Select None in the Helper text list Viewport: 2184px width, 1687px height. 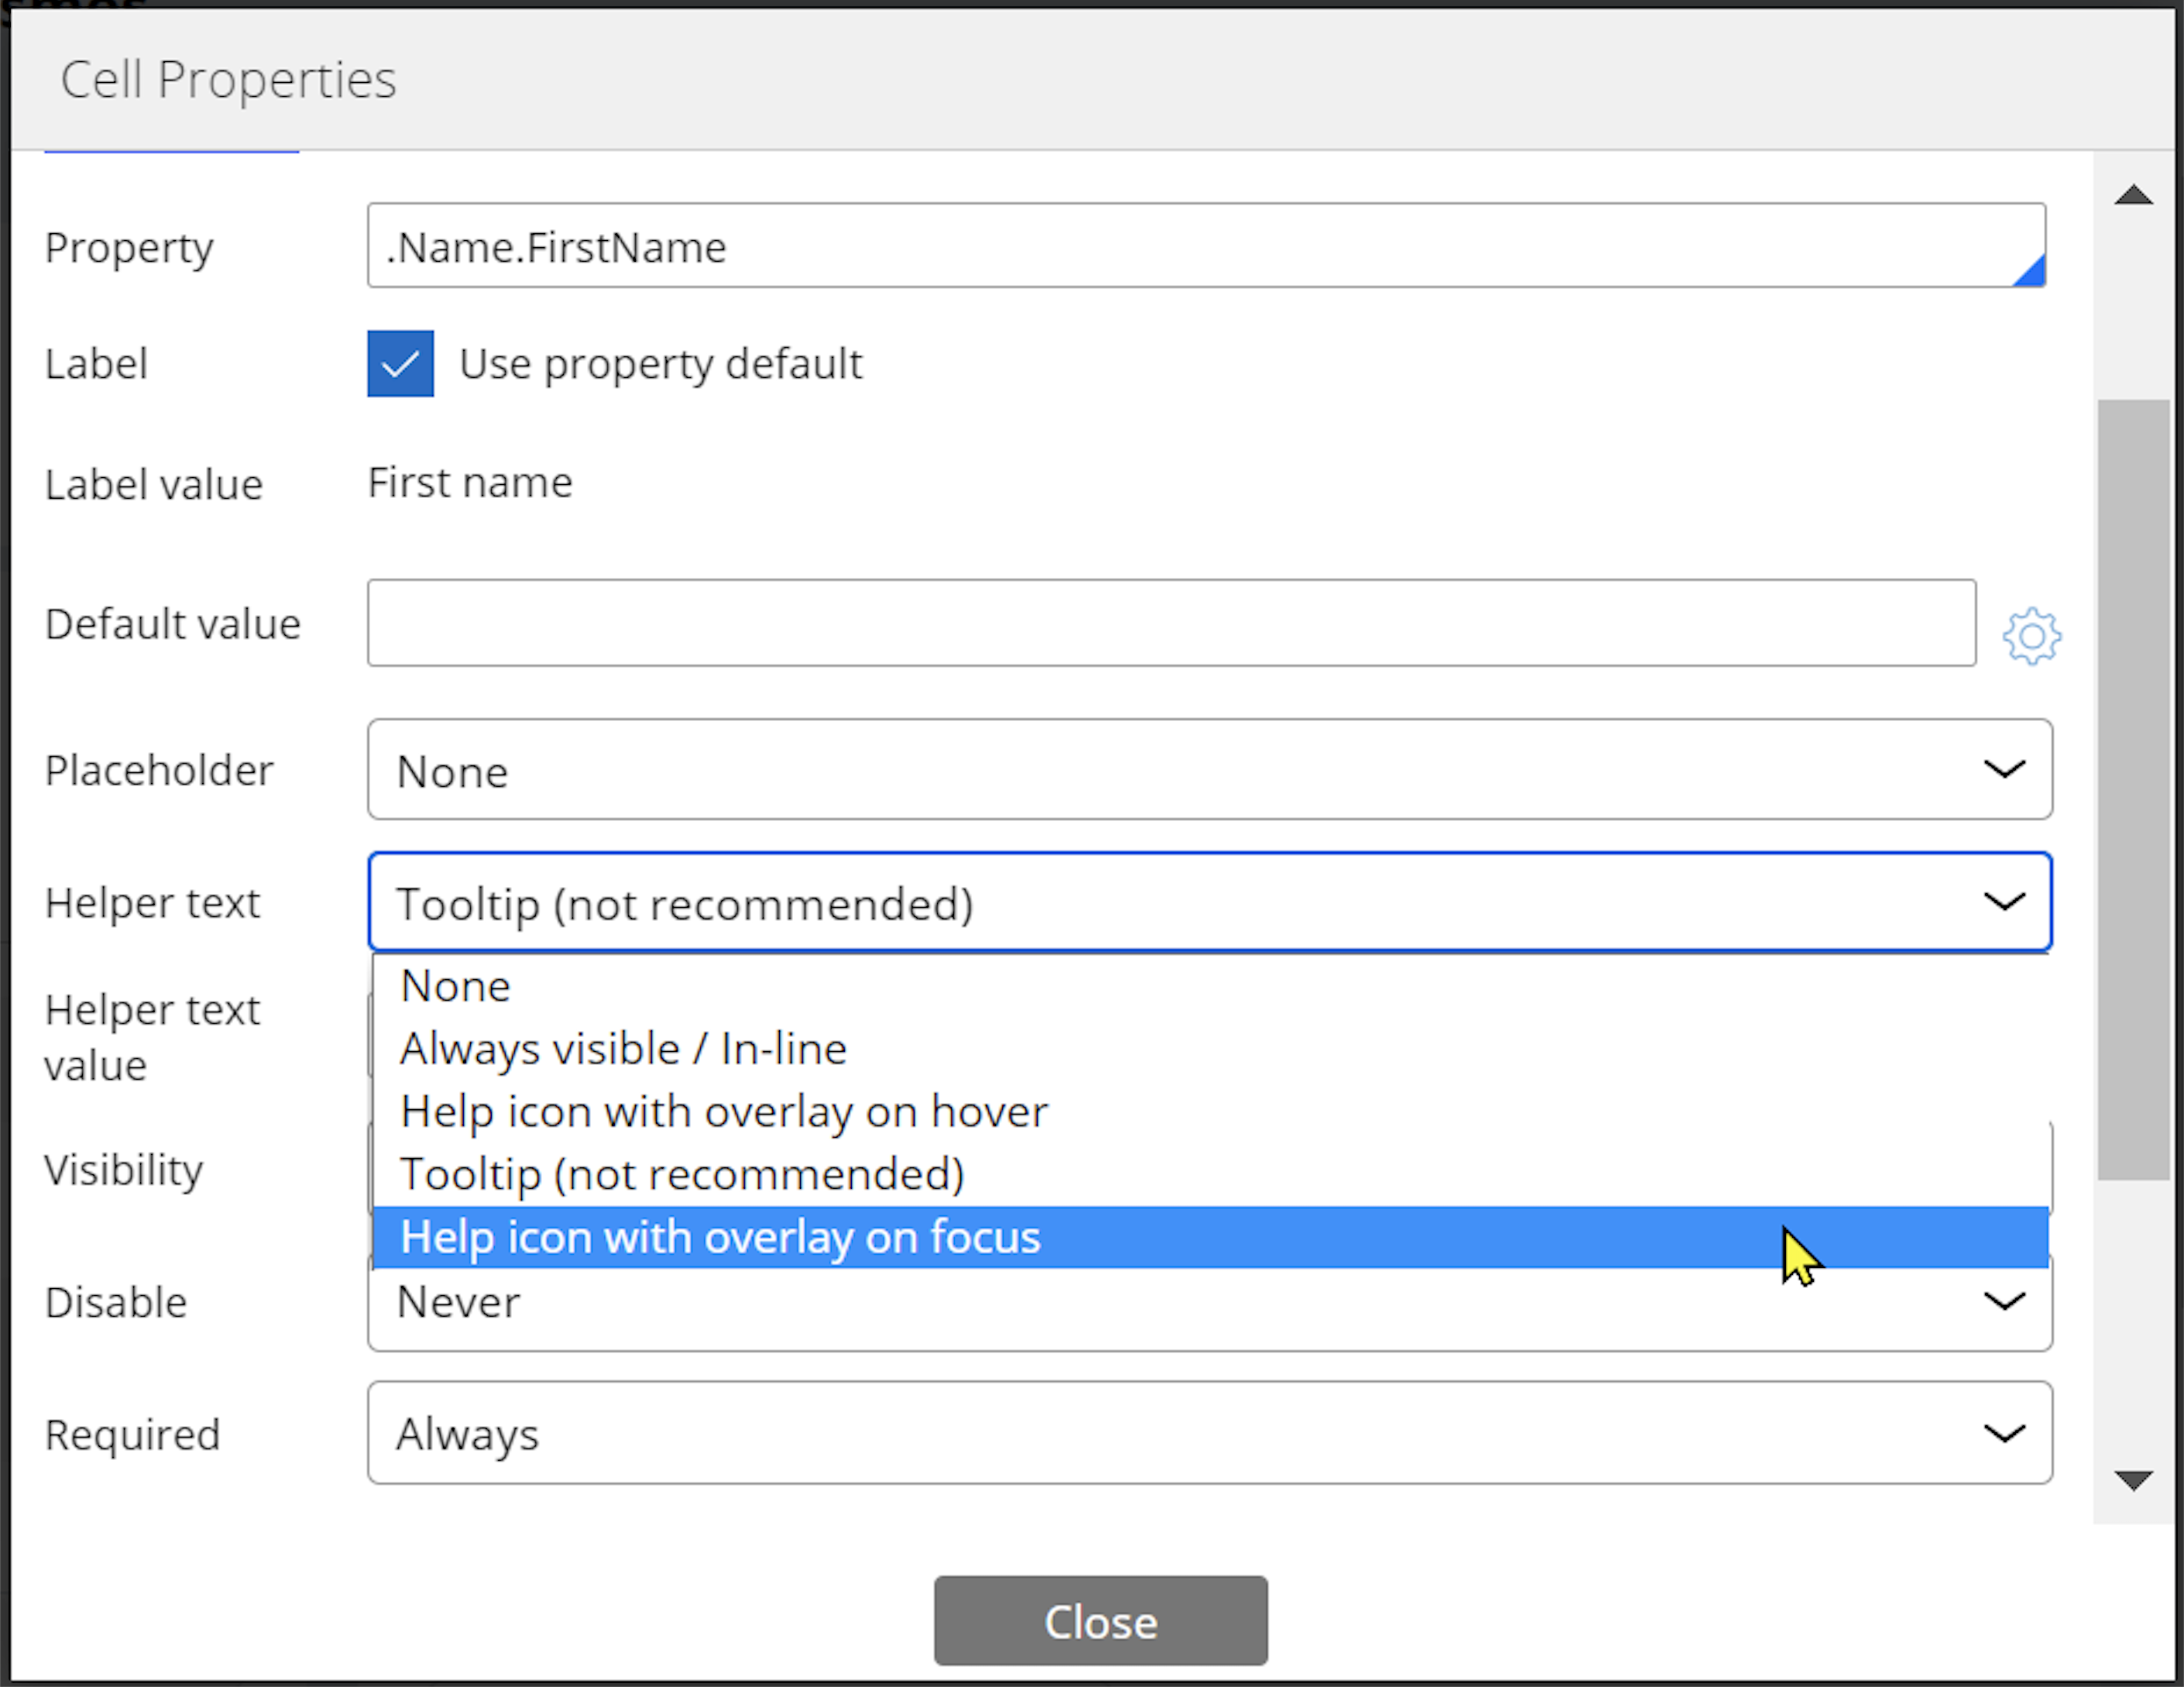tap(1210, 986)
